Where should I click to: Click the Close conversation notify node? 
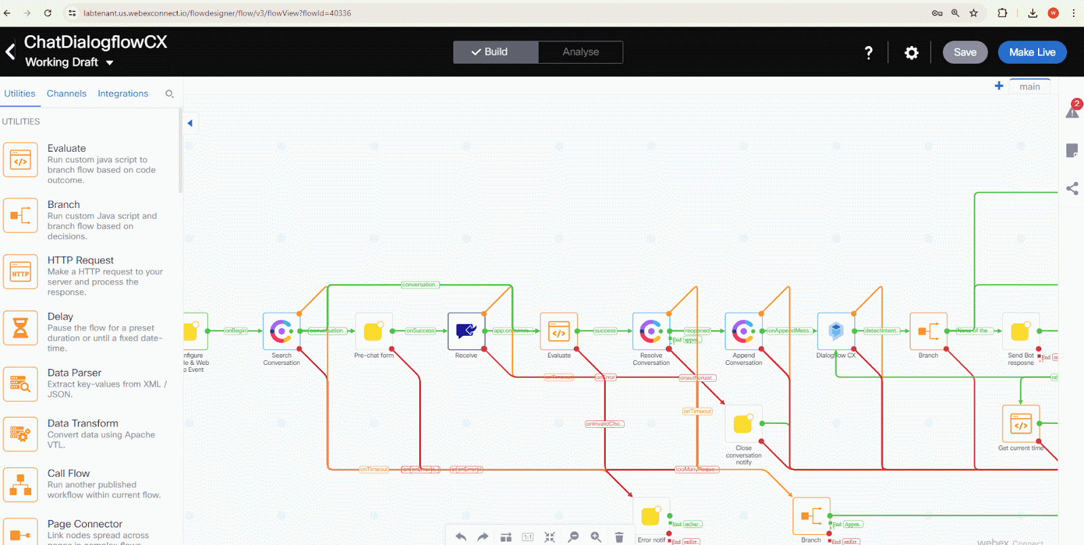tap(743, 424)
